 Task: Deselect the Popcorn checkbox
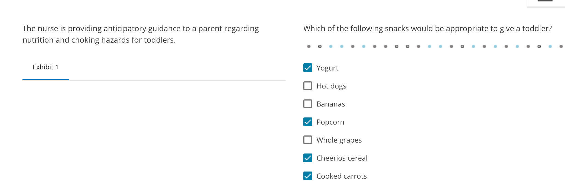[x=308, y=122]
